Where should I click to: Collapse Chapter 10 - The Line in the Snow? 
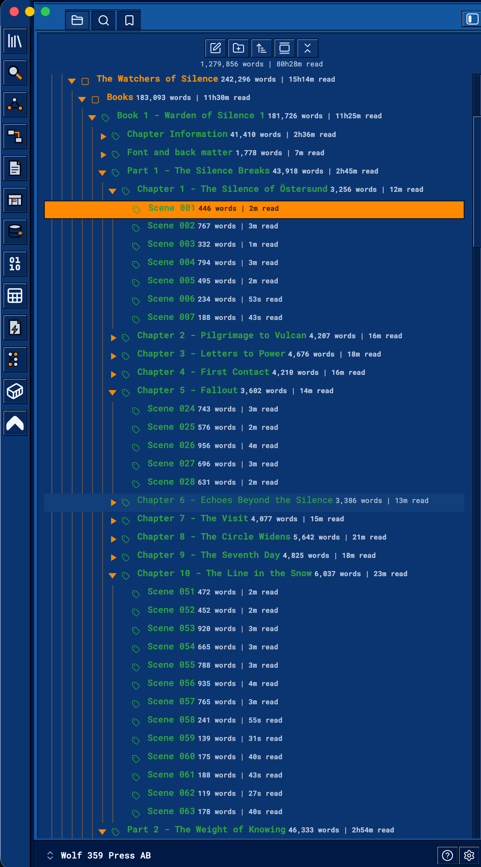pos(112,575)
